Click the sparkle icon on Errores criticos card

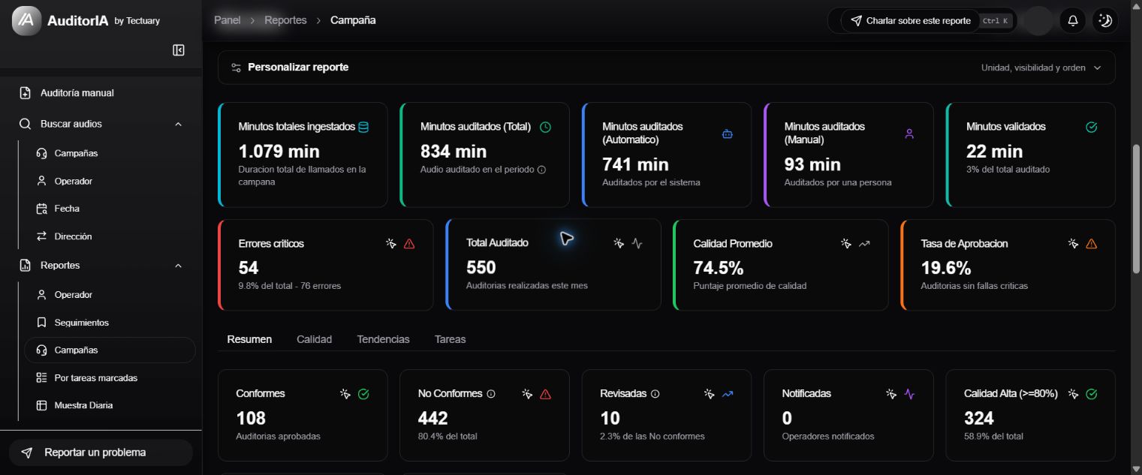click(391, 244)
